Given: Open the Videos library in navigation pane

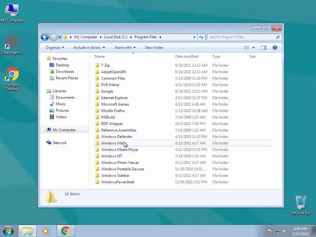Looking at the screenshot, I should (x=61, y=117).
